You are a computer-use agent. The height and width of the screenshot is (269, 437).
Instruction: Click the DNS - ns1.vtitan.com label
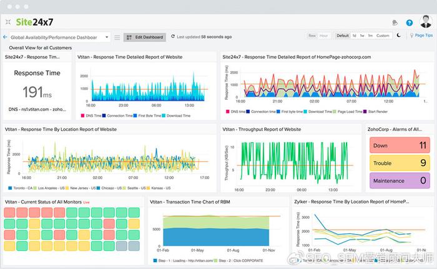(37, 109)
